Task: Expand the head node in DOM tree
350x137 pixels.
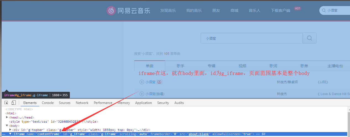Action: click(7, 117)
